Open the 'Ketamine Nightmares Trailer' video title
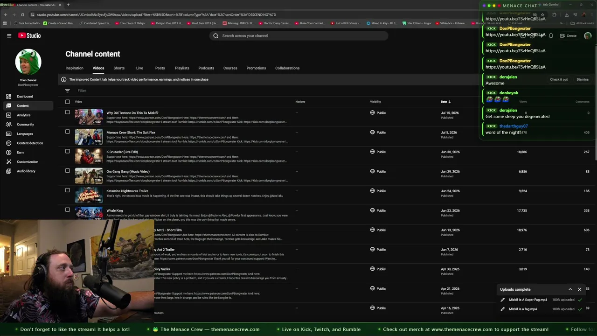Image resolution: width=597 pixels, height=336 pixels. 127,191
